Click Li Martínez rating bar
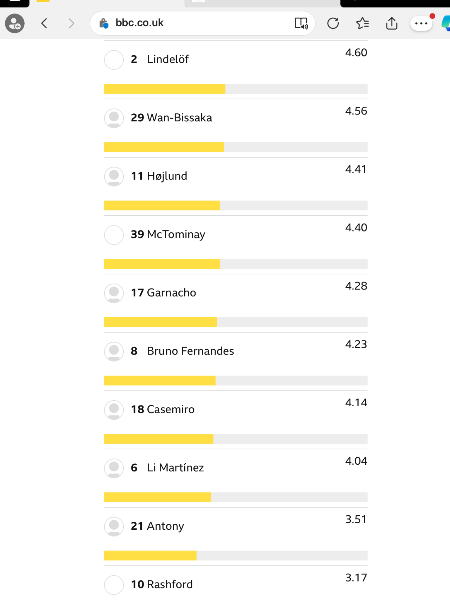This screenshot has width=450, height=600. click(x=236, y=497)
